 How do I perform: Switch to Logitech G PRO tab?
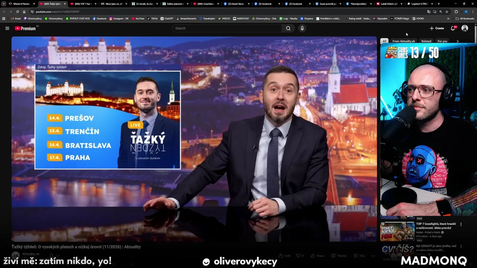419,4
